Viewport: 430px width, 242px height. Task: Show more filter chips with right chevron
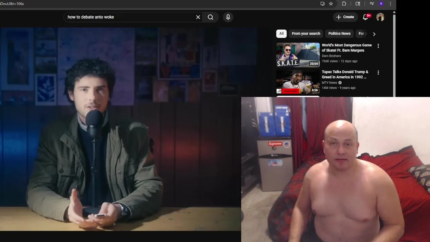coord(374,34)
